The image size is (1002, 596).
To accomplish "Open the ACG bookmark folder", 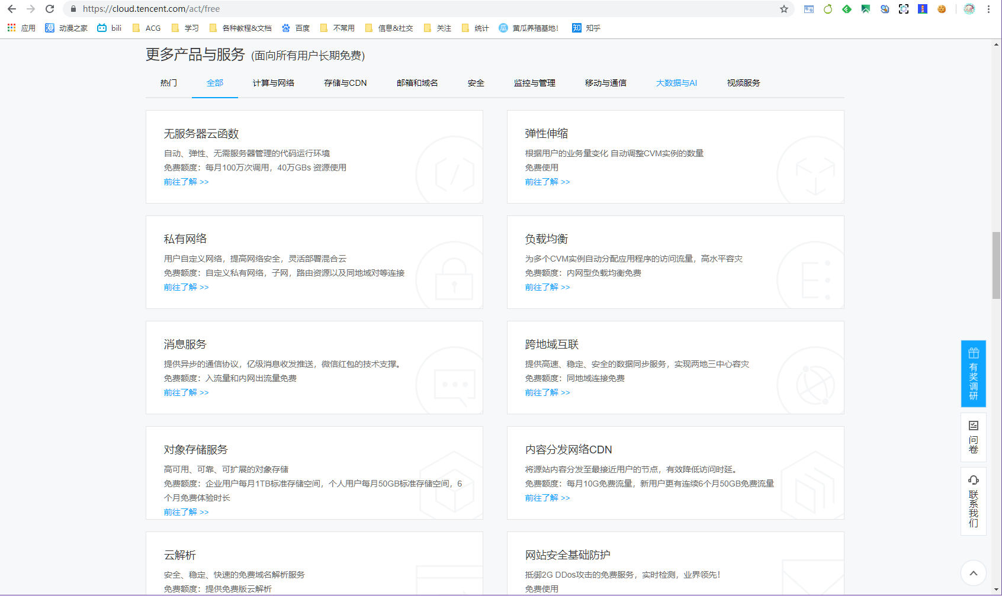I will 146,28.
